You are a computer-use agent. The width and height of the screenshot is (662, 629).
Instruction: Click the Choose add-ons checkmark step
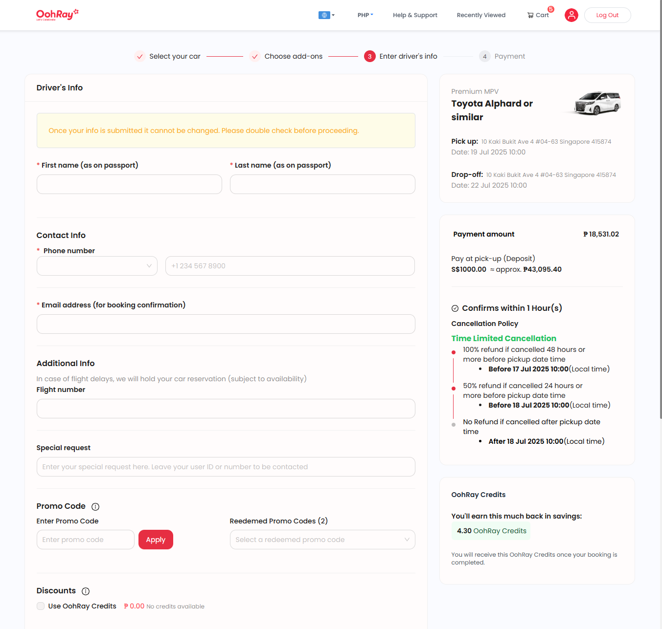pyautogui.click(x=255, y=56)
